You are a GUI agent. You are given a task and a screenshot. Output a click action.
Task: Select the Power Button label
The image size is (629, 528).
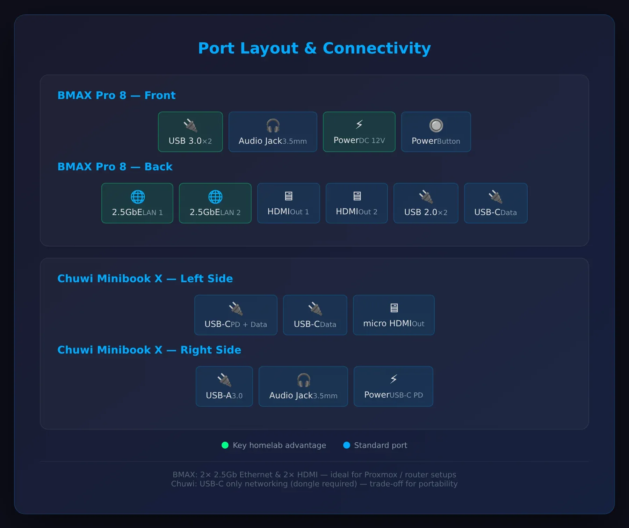(436, 141)
